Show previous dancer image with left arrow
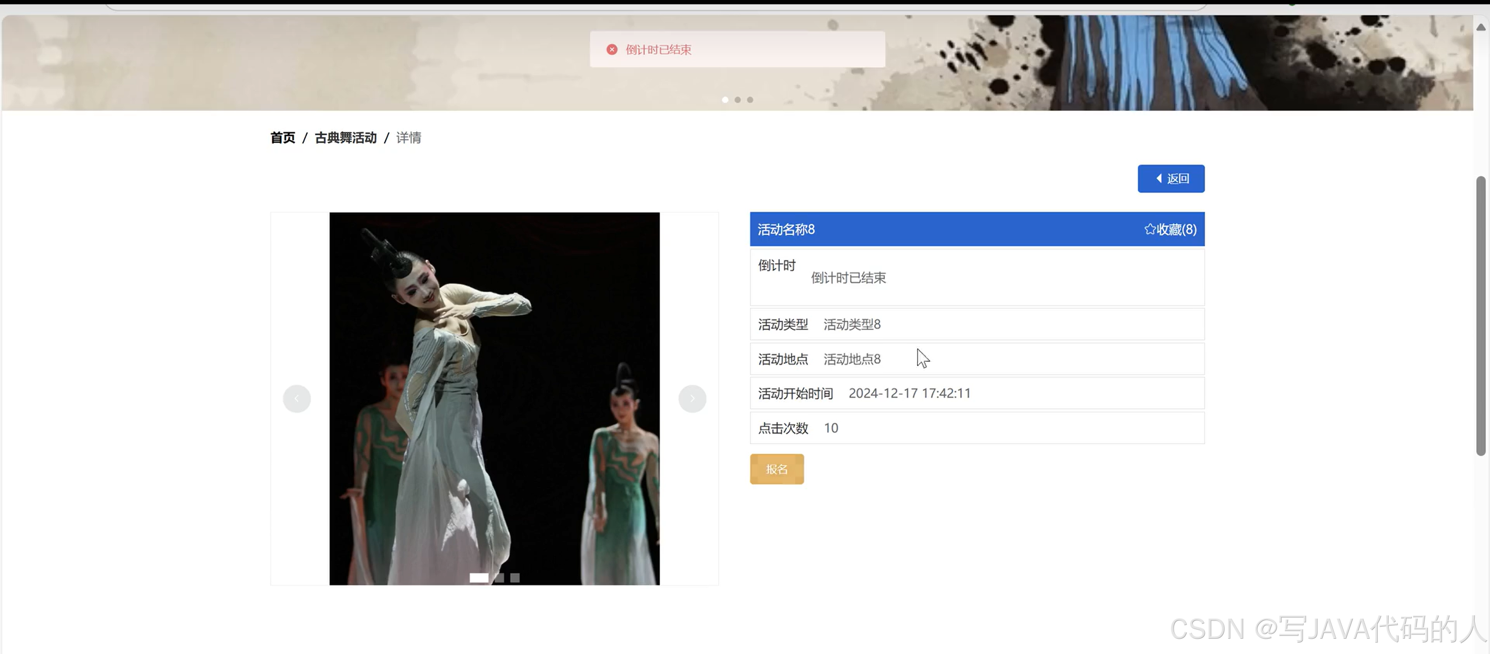 click(x=297, y=398)
